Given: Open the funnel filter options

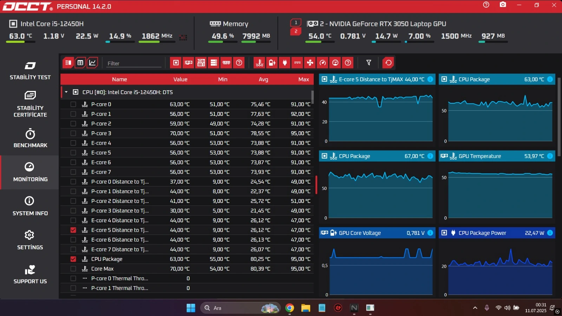Looking at the screenshot, I should (369, 63).
